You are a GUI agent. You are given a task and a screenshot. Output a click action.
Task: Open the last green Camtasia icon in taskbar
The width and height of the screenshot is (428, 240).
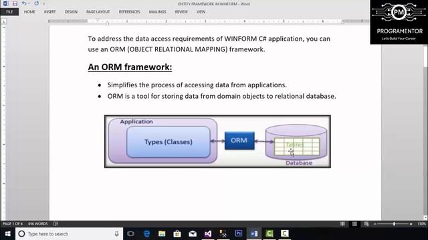(285, 234)
